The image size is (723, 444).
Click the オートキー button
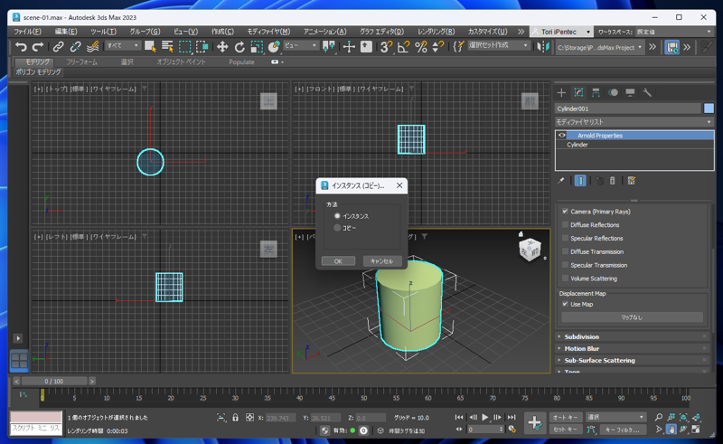click(566, 417)
